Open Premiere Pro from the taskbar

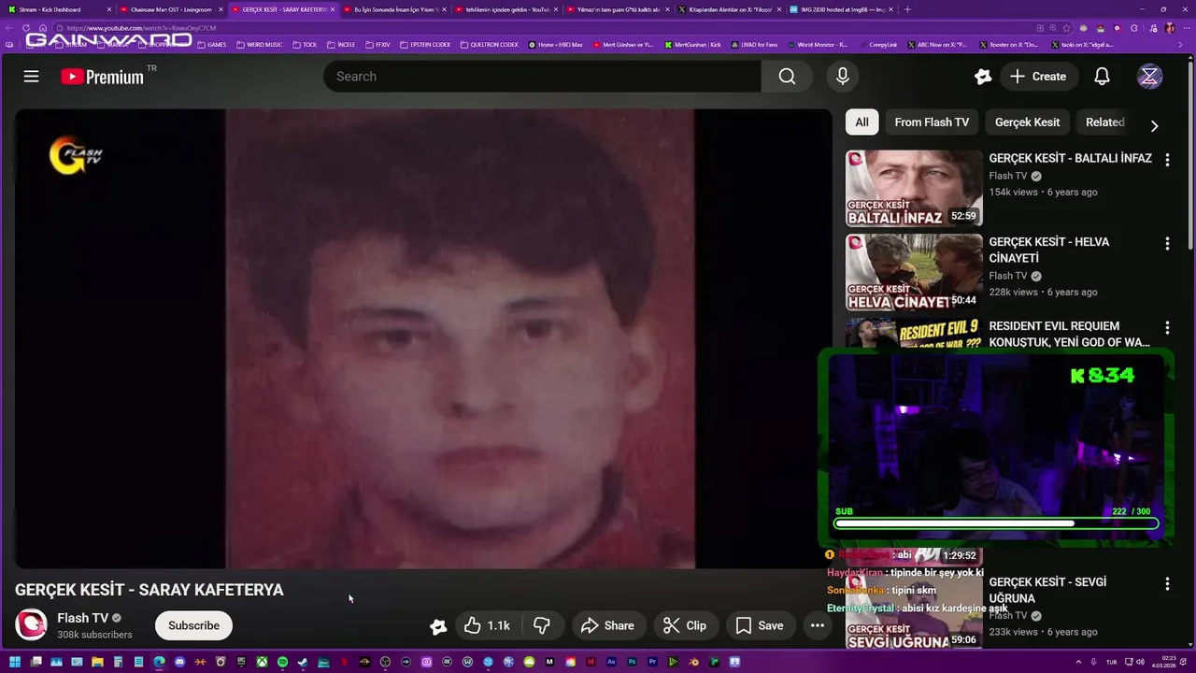[652, 662]
